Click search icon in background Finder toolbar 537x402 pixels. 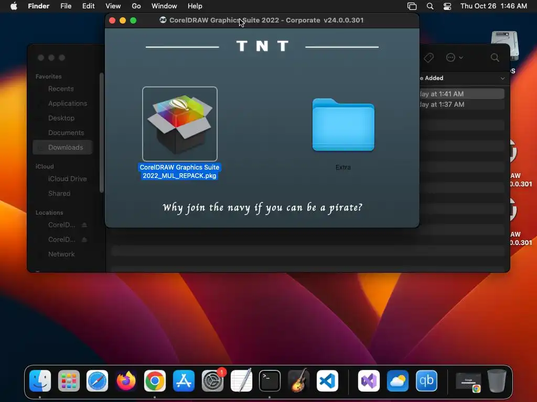click(495, 58)
